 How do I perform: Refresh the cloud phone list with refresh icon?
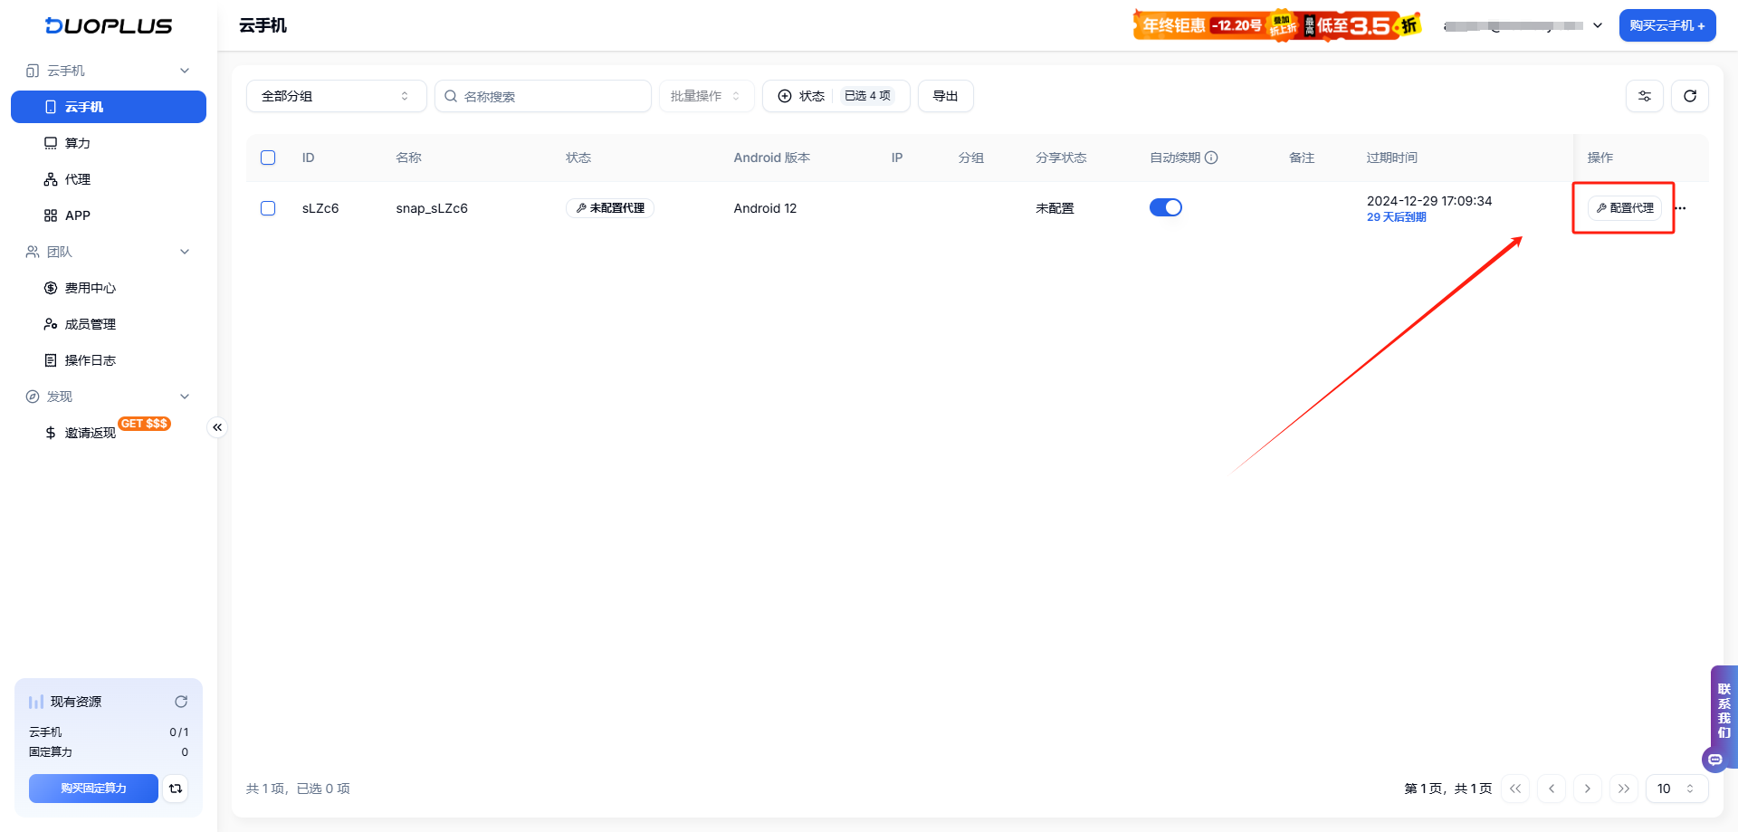click(x=1690, y=95)
